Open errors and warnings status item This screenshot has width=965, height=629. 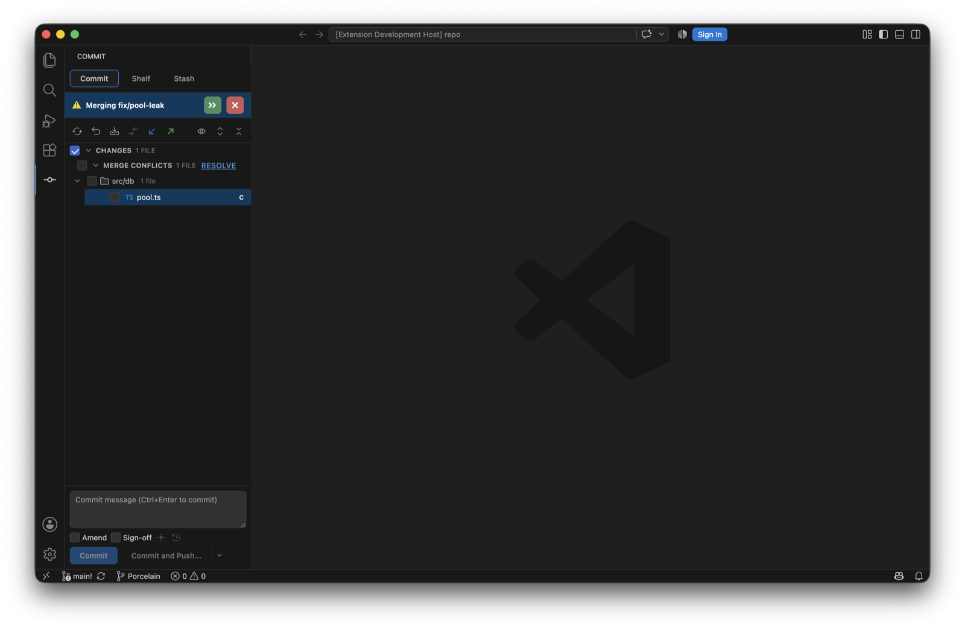(x=188, y=576)
